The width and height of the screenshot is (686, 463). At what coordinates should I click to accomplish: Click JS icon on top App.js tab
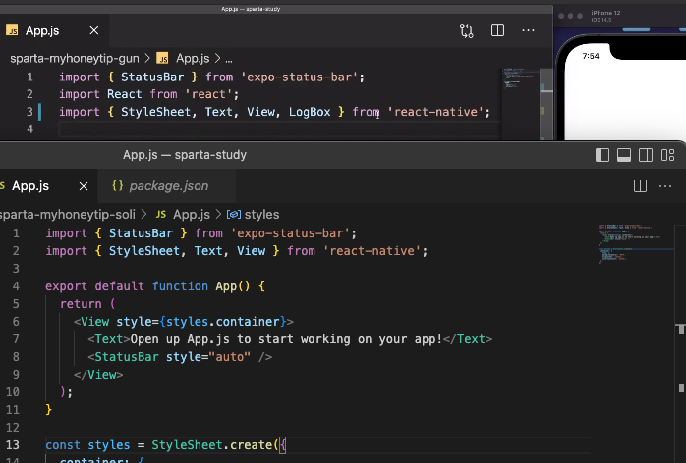tap(12, 30)
